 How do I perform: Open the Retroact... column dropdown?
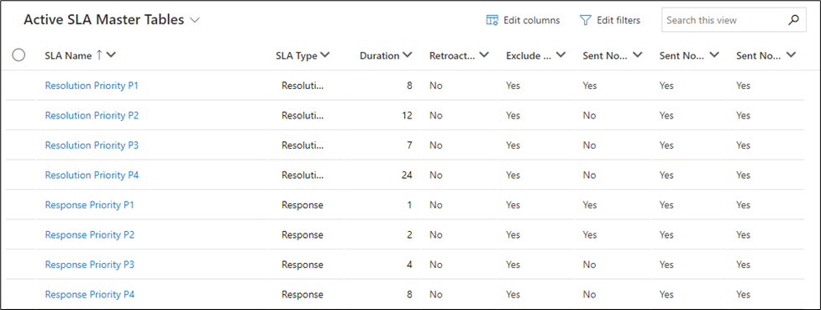click(483, 55)
